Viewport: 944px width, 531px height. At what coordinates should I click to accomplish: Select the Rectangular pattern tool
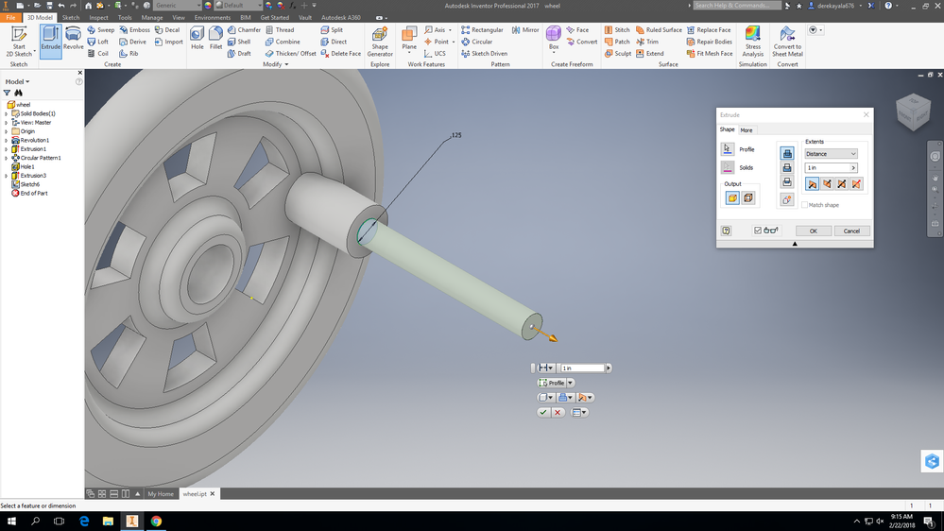(482, 29)
